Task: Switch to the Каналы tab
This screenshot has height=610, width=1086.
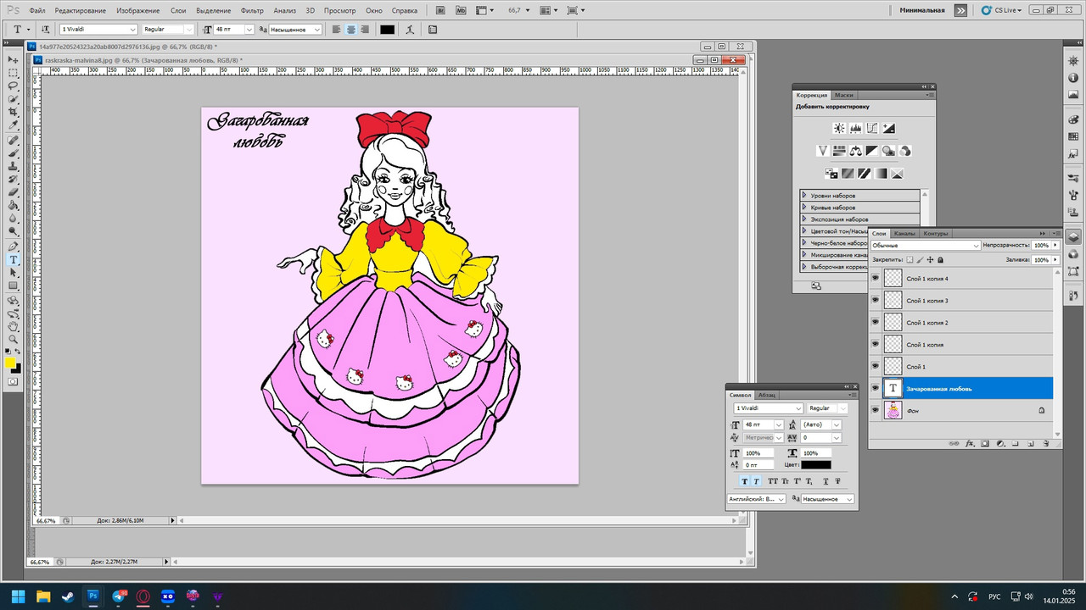Action: [x=904, y=233]
